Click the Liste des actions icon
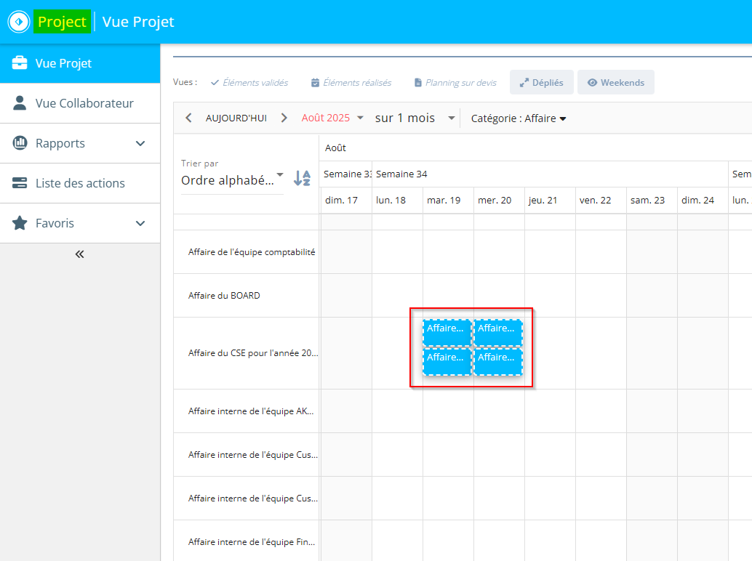 click(20, 183)
